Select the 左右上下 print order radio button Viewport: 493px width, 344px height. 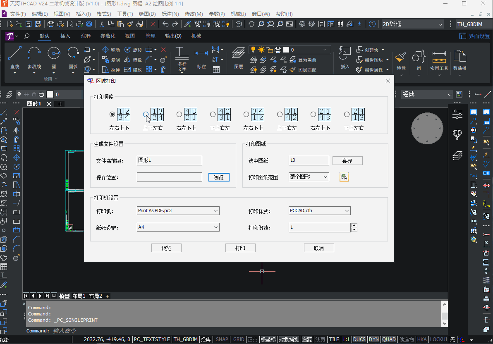click(112, 115)
